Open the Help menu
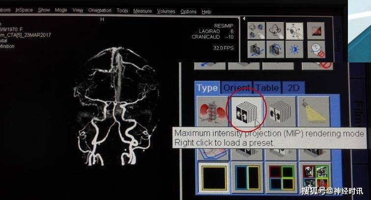 click(x=206, y=11)
